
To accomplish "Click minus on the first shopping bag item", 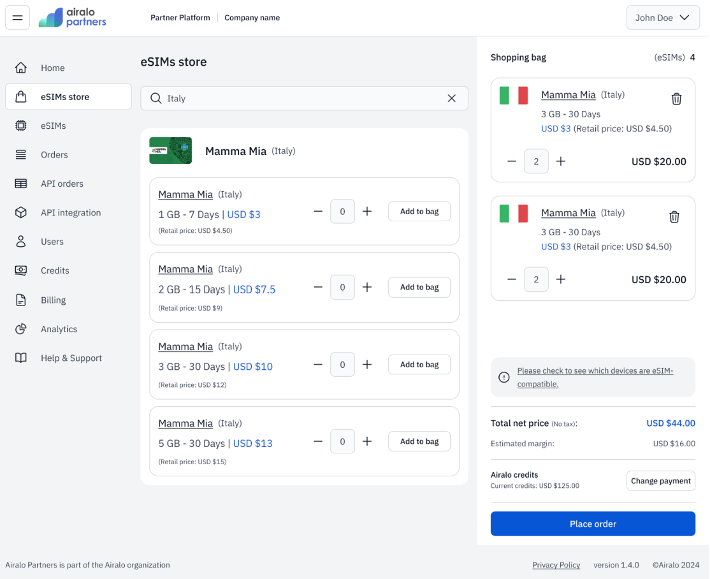I will coord(512,161).
